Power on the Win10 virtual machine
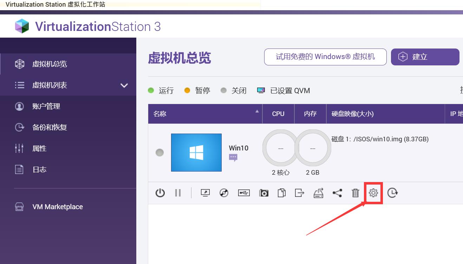Screen dimensions: 463x264 pyautogui.click(x=160, y=193)
